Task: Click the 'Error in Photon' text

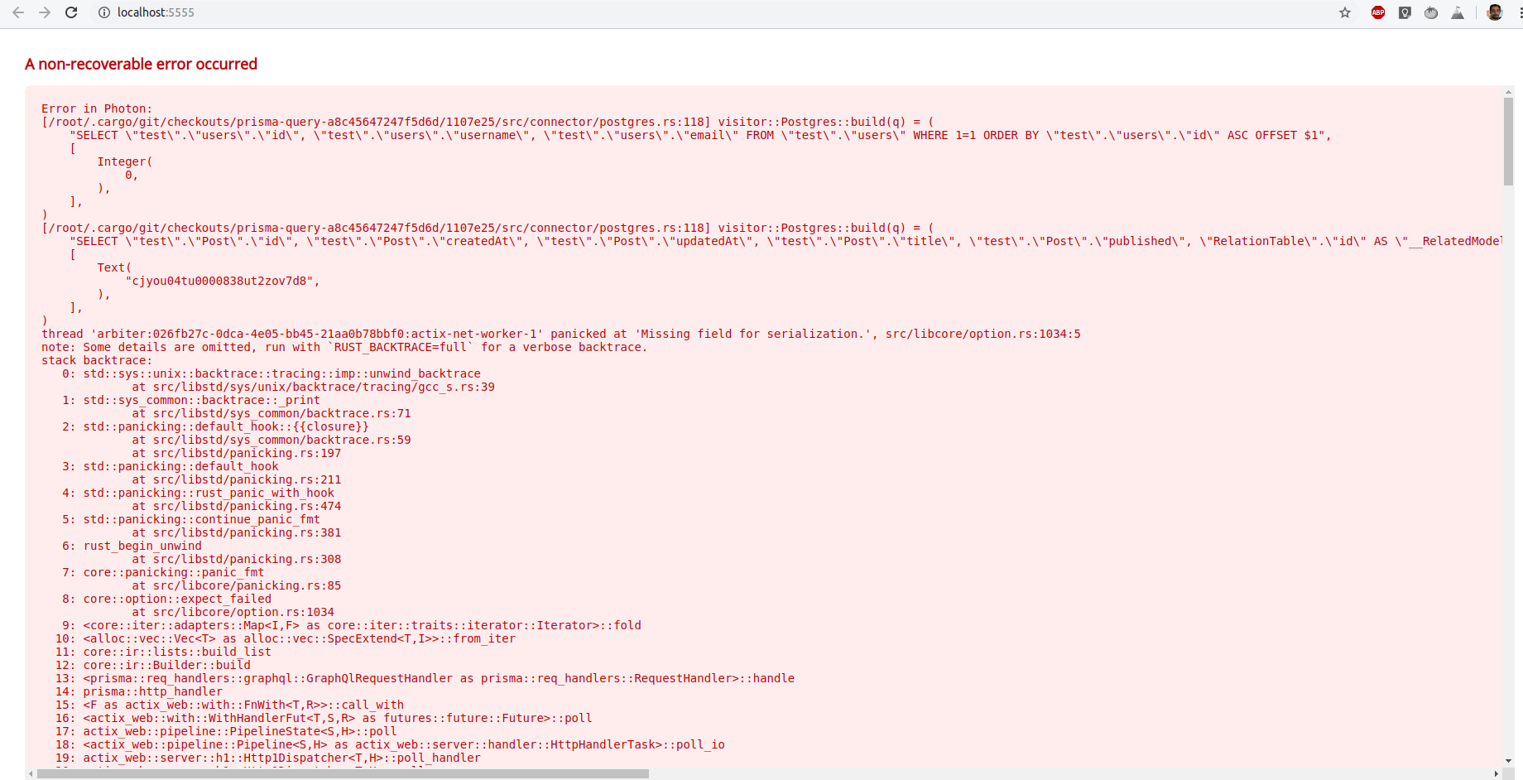Action: (97, 108)
